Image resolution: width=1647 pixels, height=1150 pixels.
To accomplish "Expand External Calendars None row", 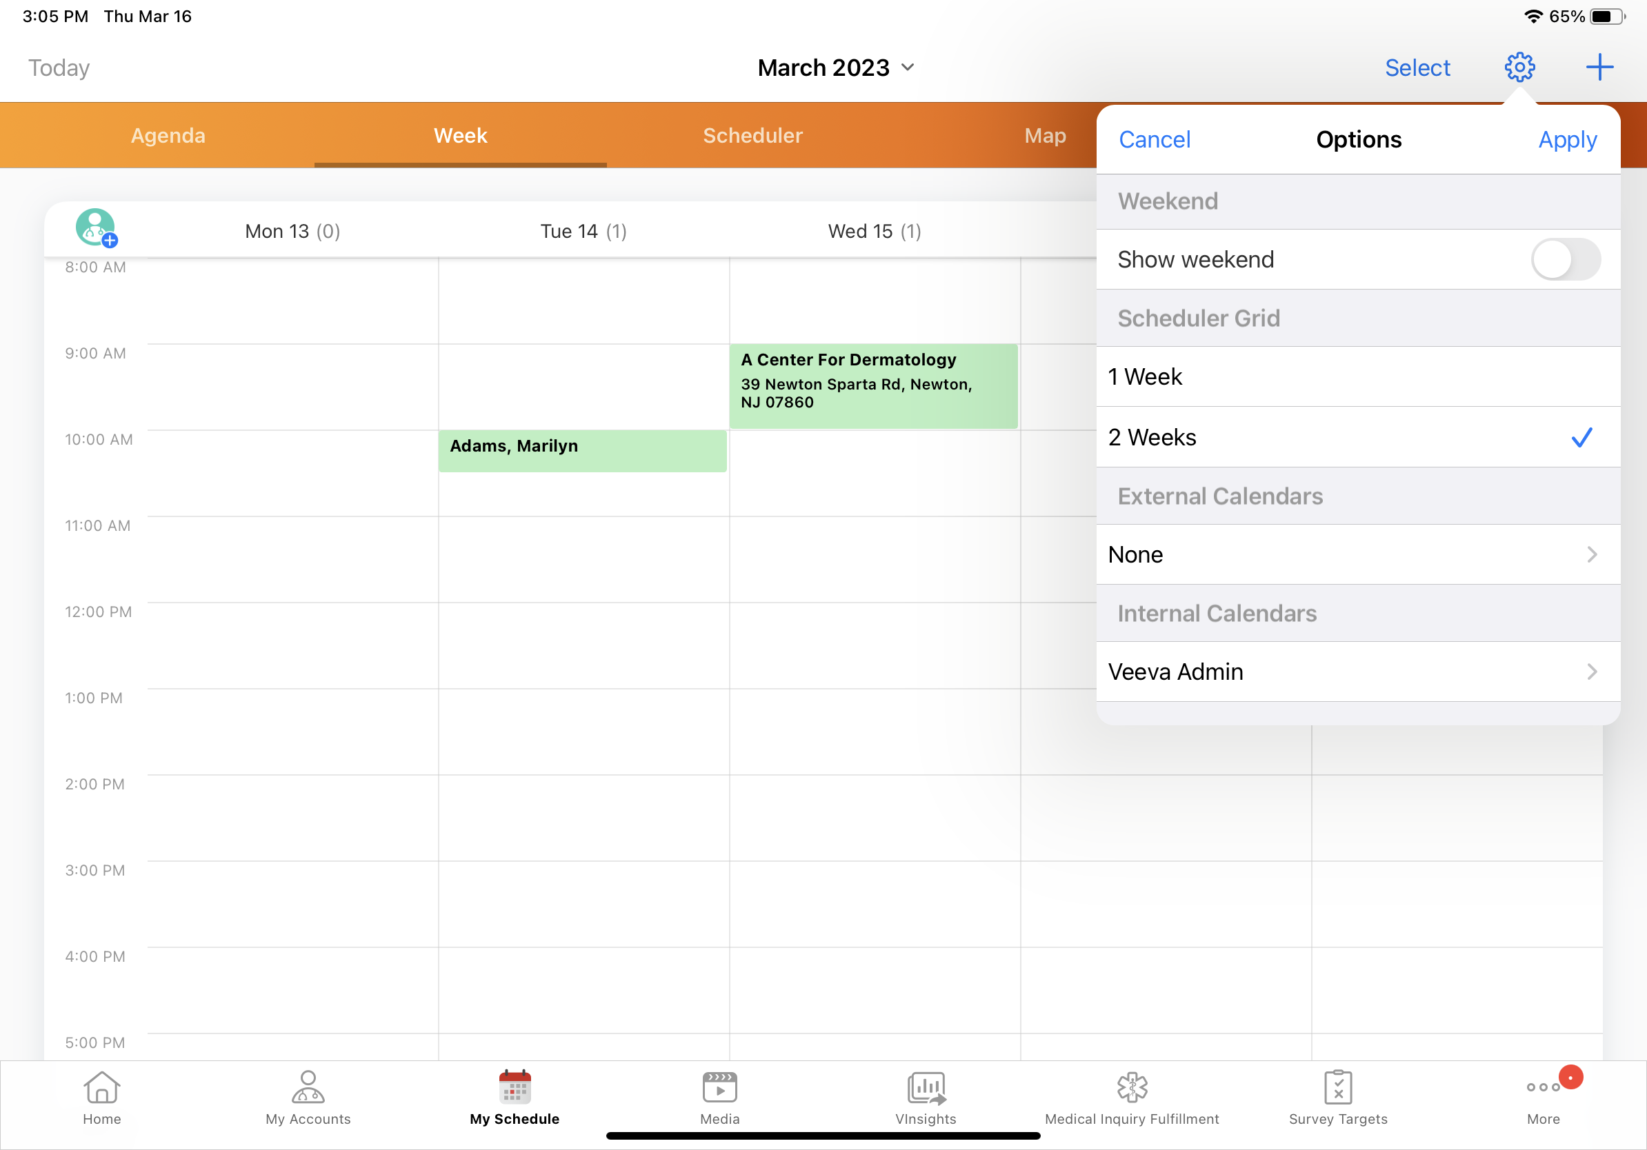I will coord(1357,554).
